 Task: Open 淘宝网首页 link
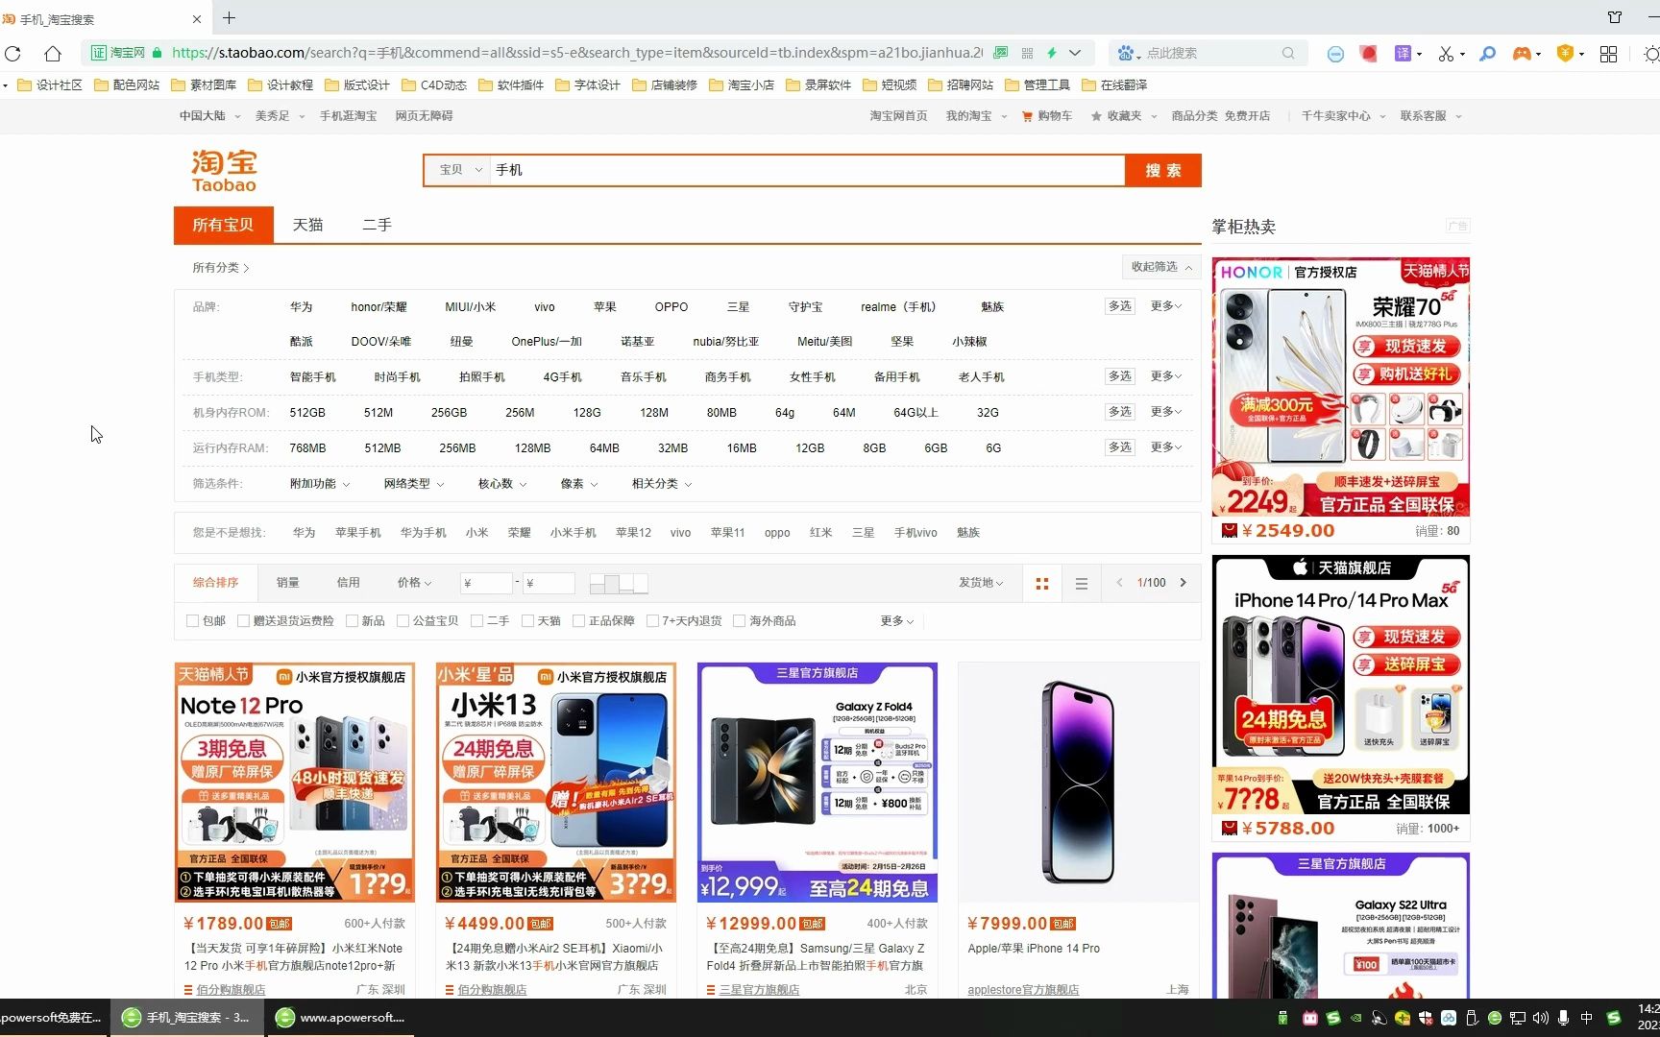coord(898,116)
